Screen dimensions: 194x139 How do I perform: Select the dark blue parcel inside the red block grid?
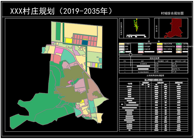click(x=85, y=43)
